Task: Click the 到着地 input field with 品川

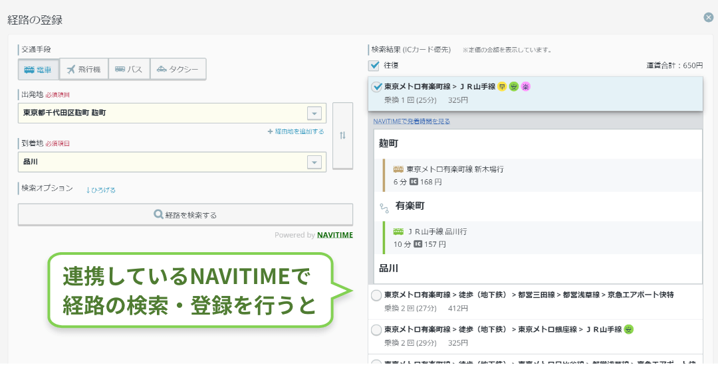Action: point(172,162)
